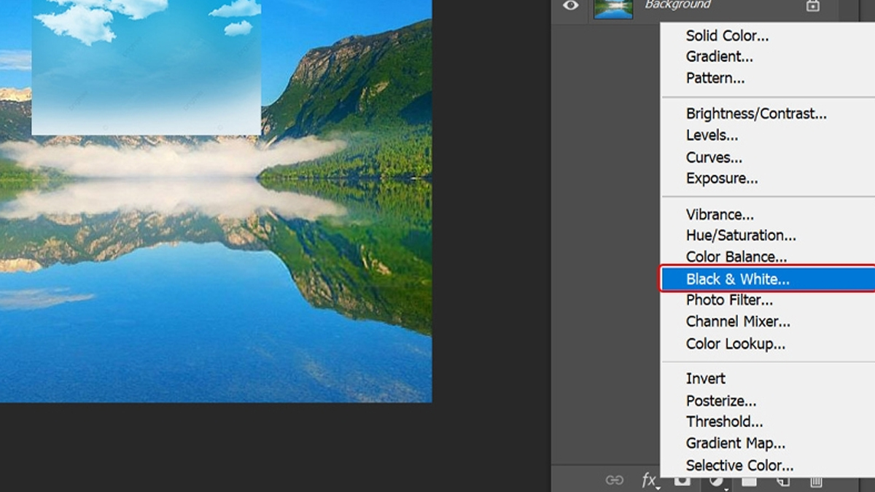The height and width of the screenshot is (492, 875).
Task: Hide the Background layer with eye icon
Action: (570, 6)
